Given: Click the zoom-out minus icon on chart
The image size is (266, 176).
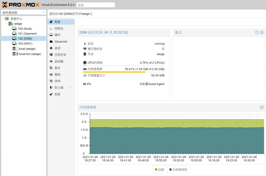Looking at the screenshot, I should coord(257,107).
